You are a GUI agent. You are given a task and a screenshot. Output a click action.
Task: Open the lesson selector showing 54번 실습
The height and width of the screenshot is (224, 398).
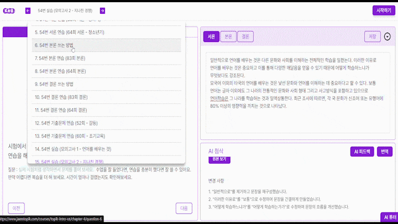click(65, 11)
